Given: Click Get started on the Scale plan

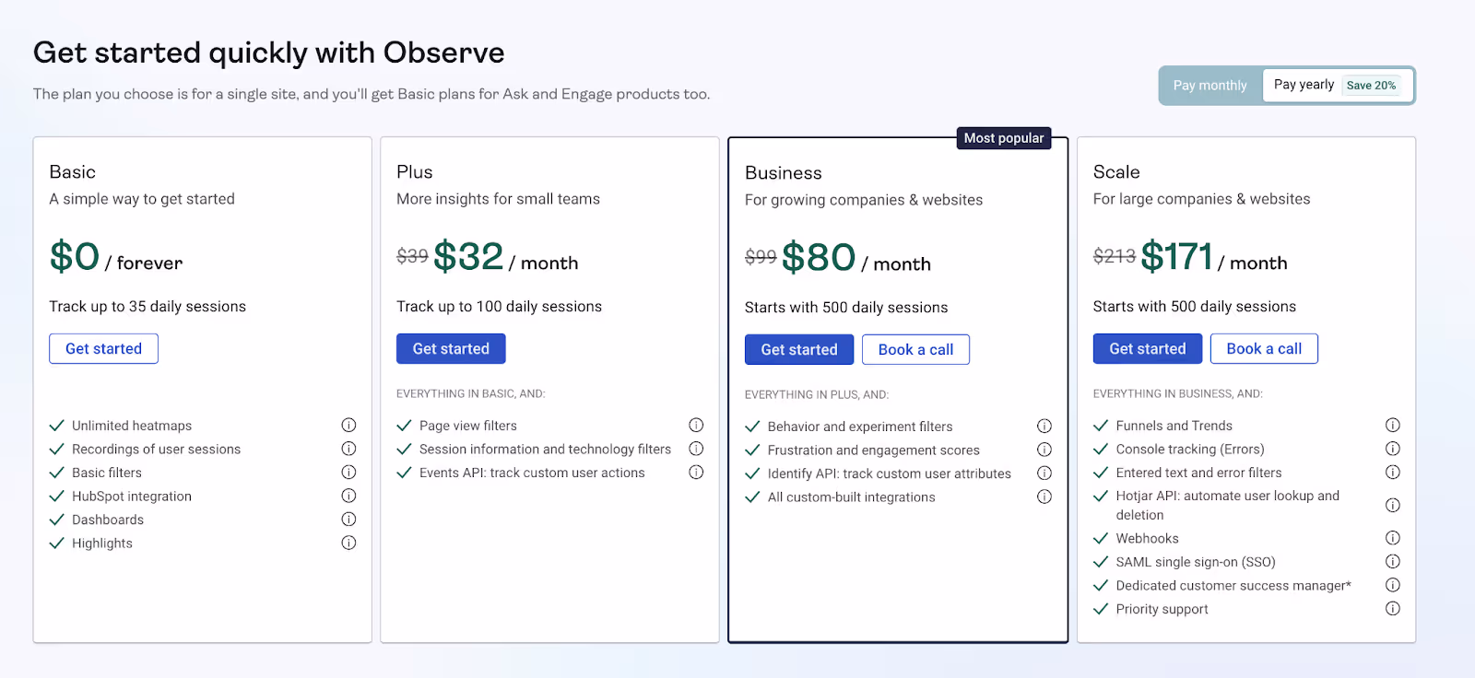Looking at the screenshot, I should coord(1148,348).
